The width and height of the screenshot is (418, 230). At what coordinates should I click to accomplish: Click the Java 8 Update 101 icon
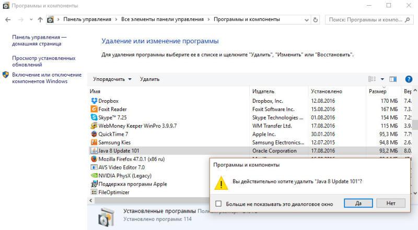click(94, 150)
